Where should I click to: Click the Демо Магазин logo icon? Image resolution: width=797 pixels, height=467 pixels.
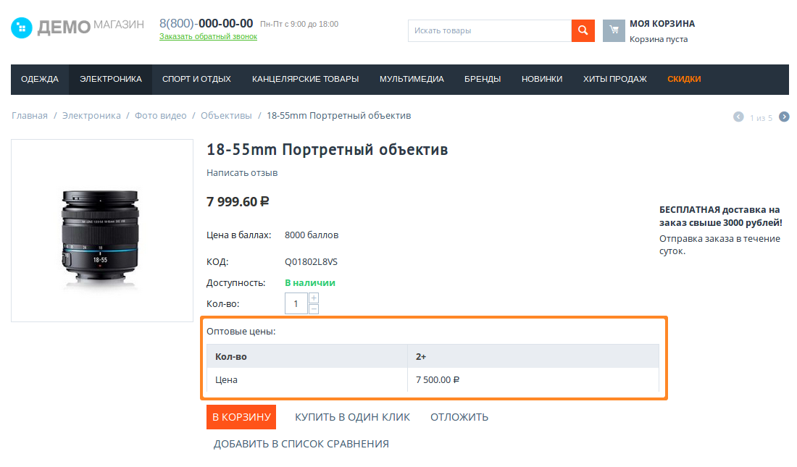[22, 28]
